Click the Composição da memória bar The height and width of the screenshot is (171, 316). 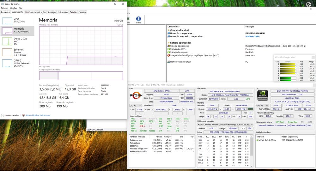(x=81, y=76)
